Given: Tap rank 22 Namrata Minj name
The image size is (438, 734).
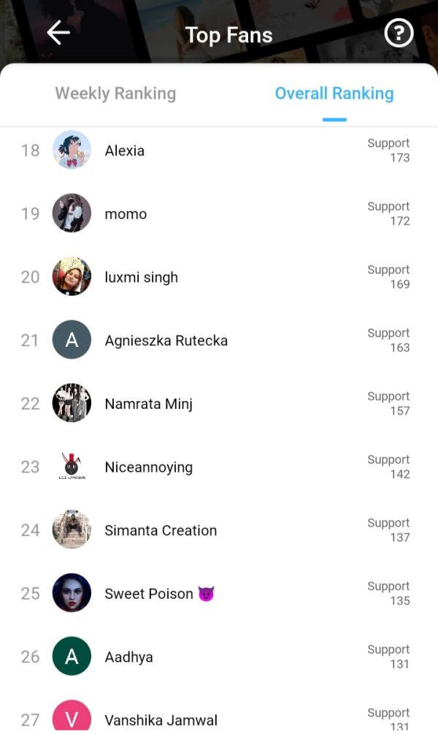Looking at the screenshot, I should tap(148, 404).
